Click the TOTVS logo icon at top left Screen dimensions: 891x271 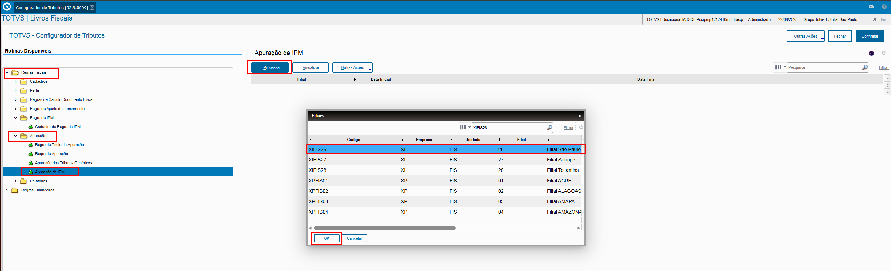[7, 7]
